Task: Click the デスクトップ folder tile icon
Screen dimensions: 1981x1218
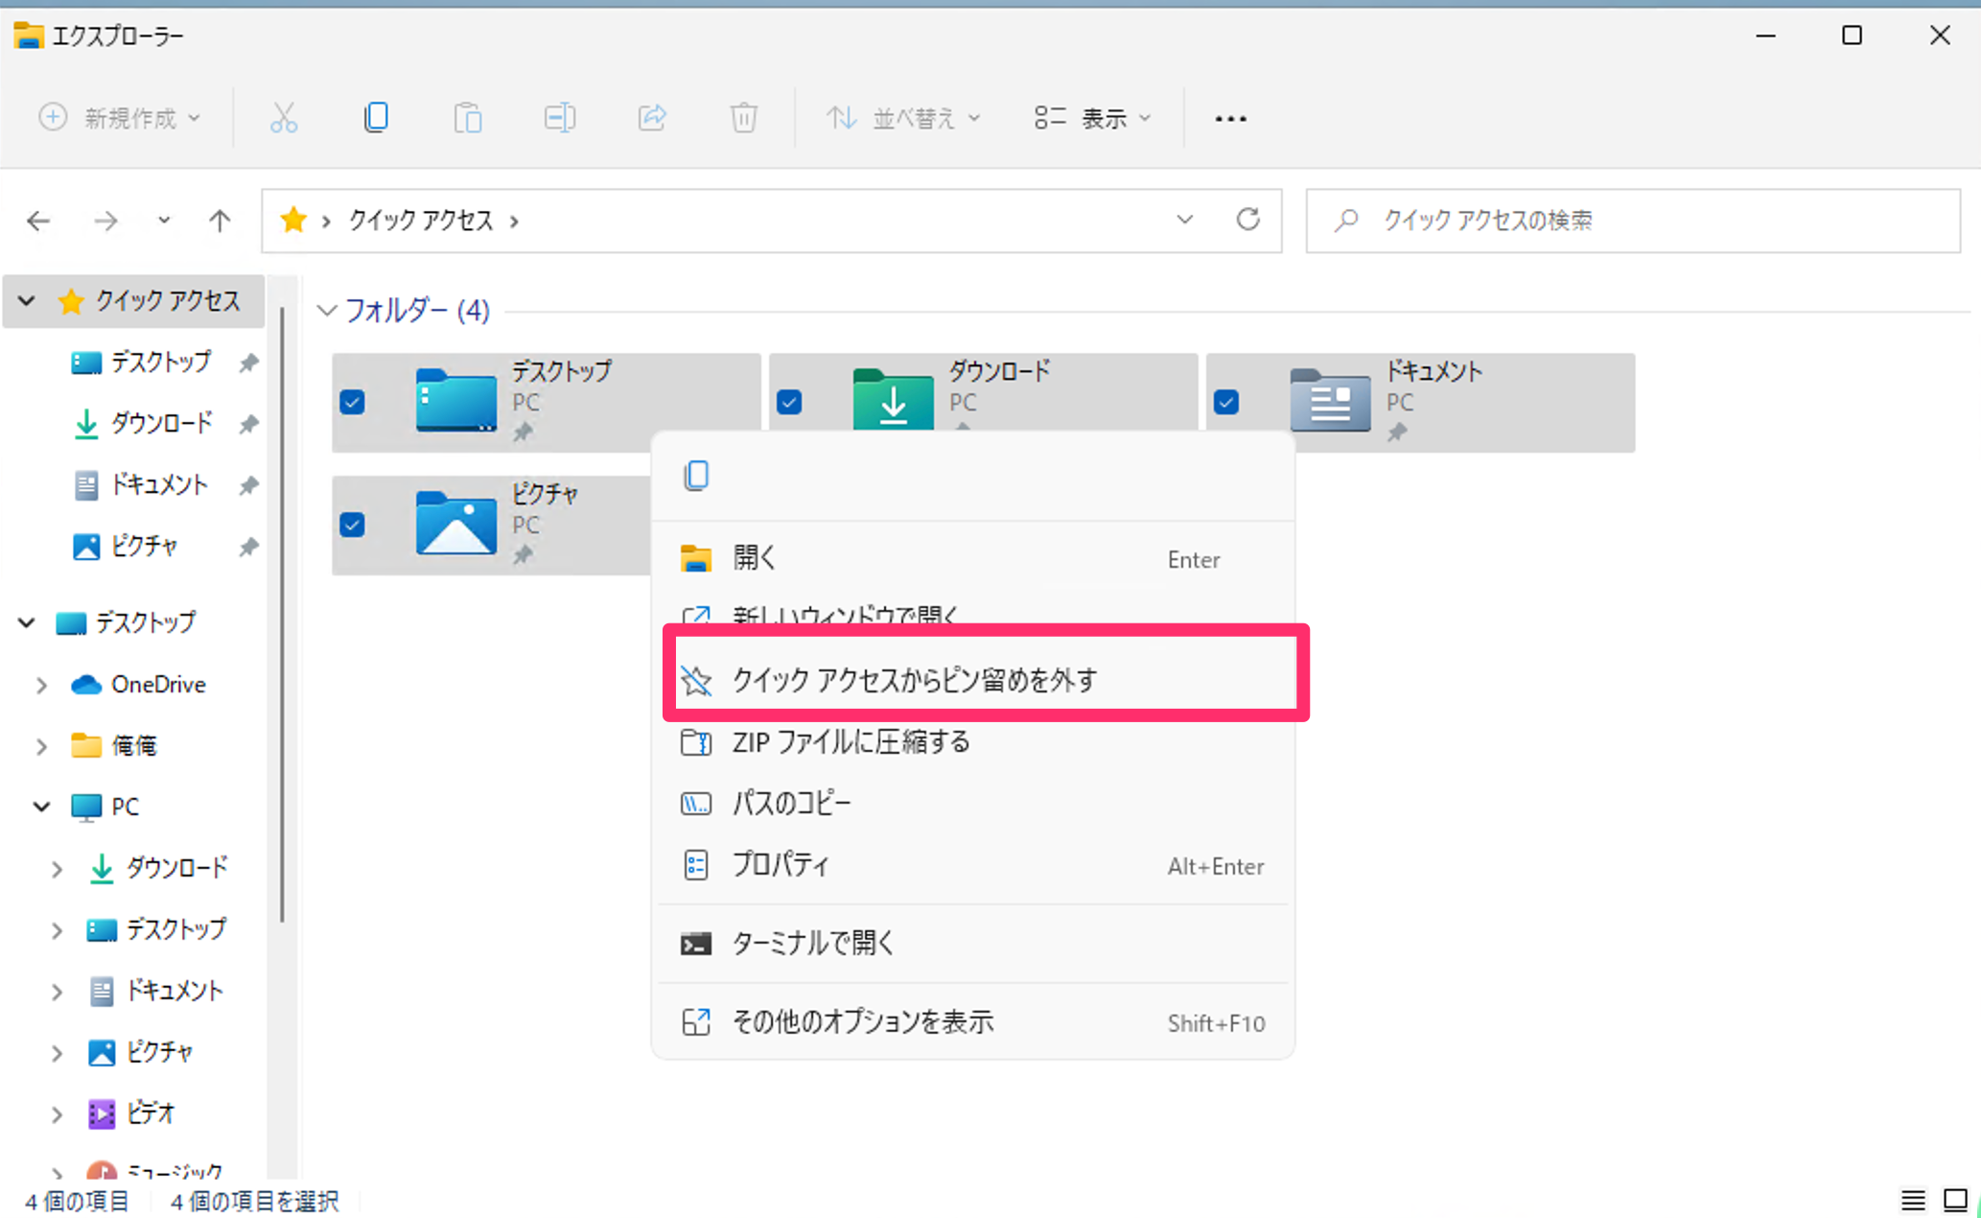Action: point(456,400)
